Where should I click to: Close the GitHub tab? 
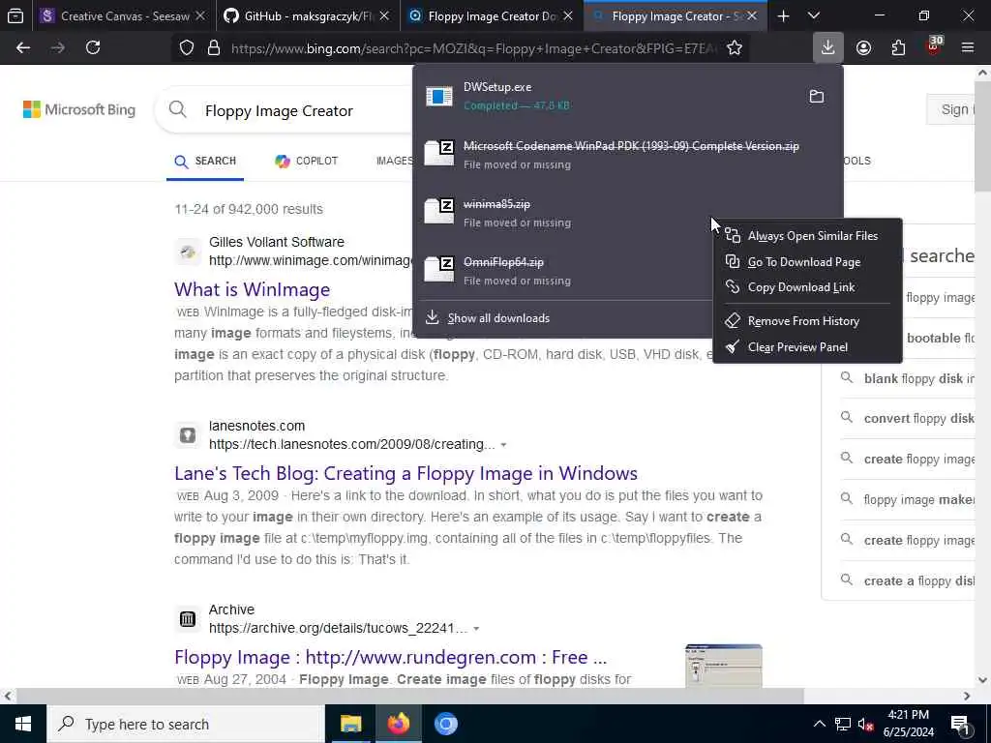384,15
